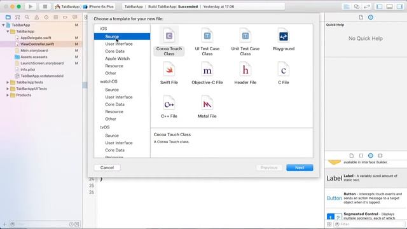This screenshot has height=229, width=407.
Task: Run the project with the Play button
Action: click(31, 6)
